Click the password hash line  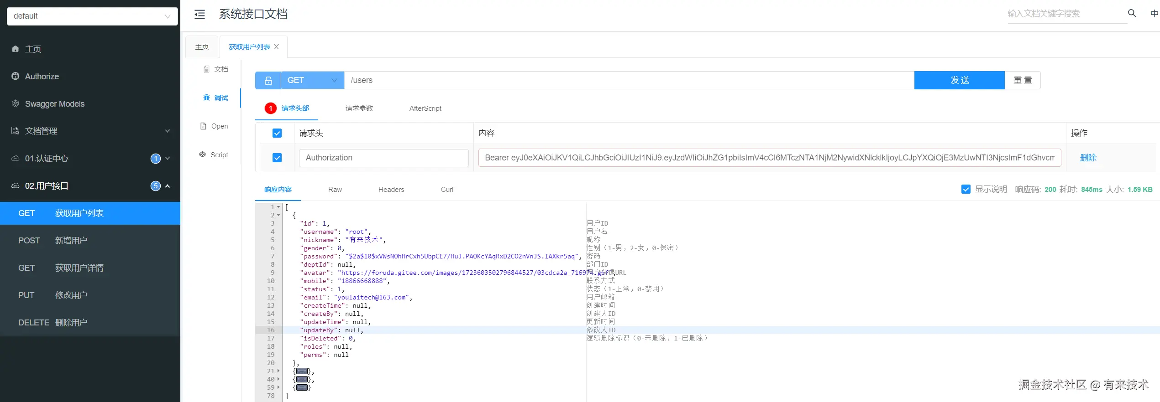pos(441,257)
